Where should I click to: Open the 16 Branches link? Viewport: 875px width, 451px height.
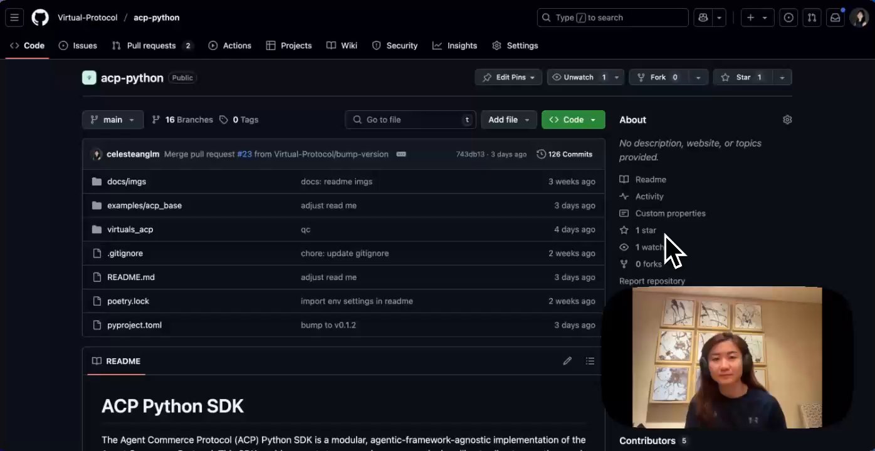point(182,120)
